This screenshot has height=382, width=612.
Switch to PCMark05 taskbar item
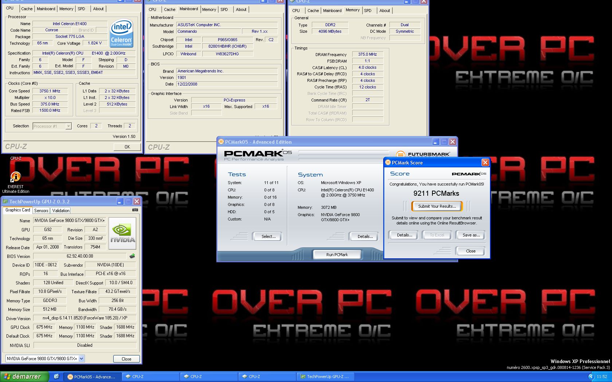tap(93, 377)
